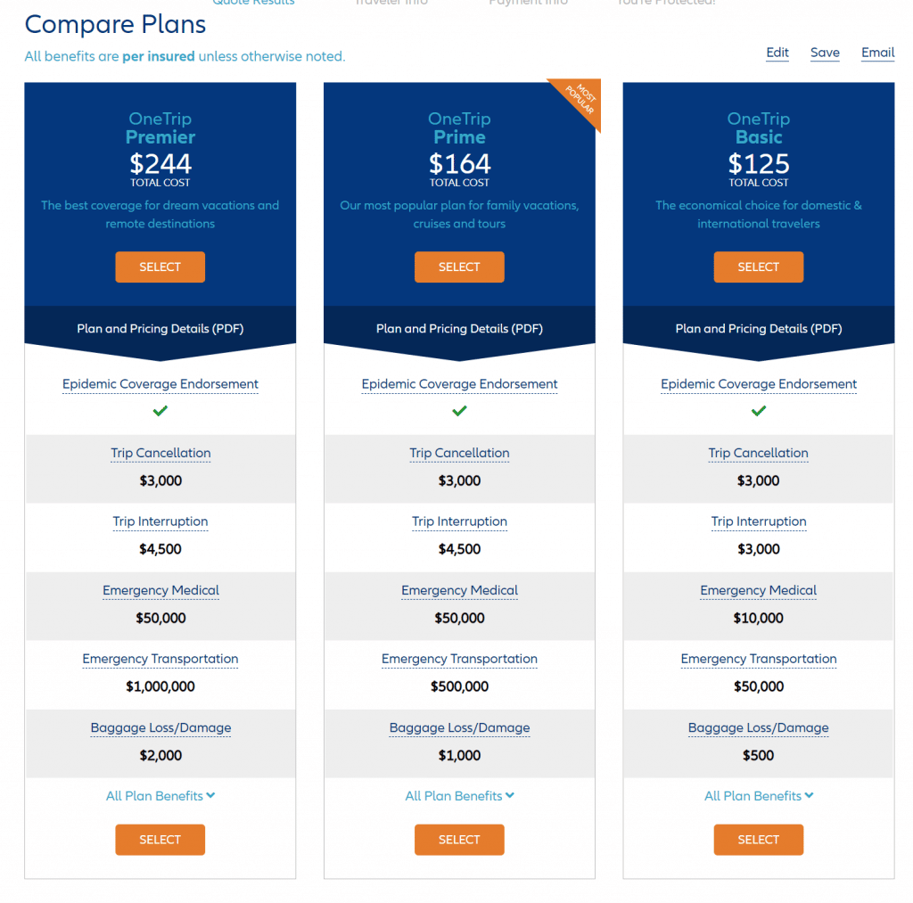Click the Premier plan epidemic coverage checkmark

pyautogui.click(x=160, y=411)
